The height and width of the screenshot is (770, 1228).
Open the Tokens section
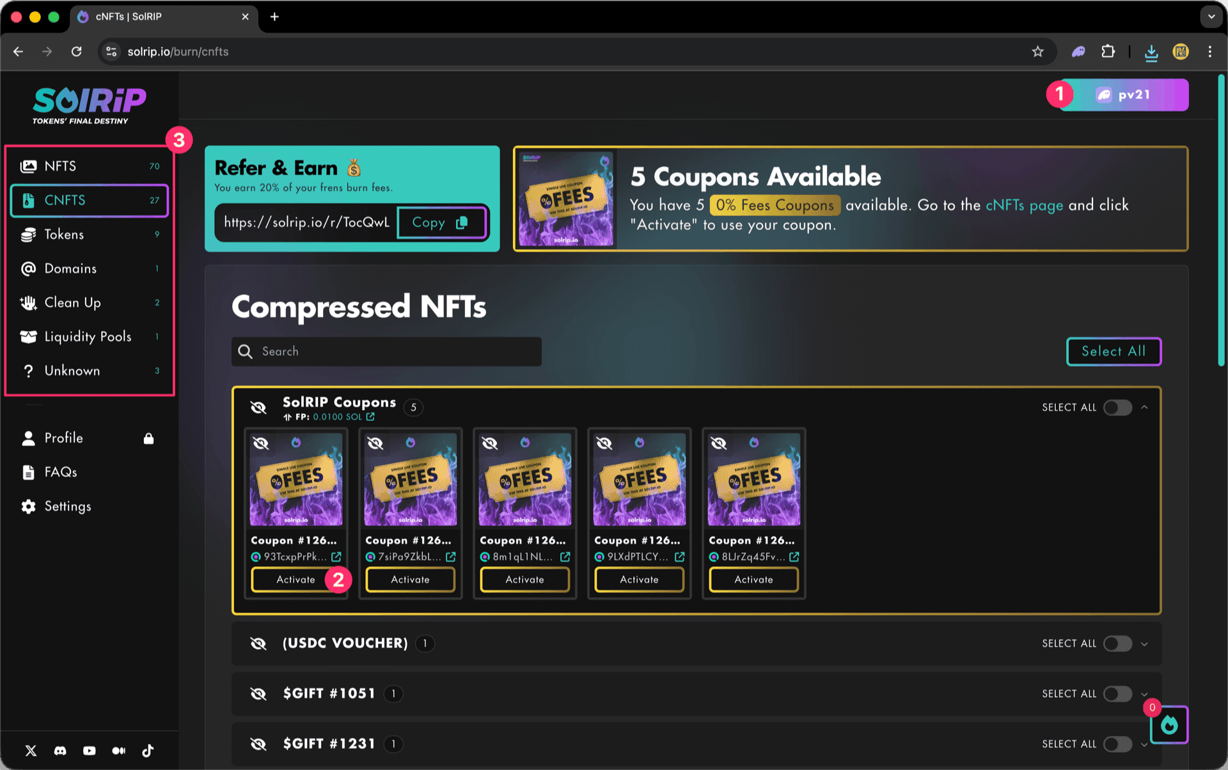coord(90,235)
